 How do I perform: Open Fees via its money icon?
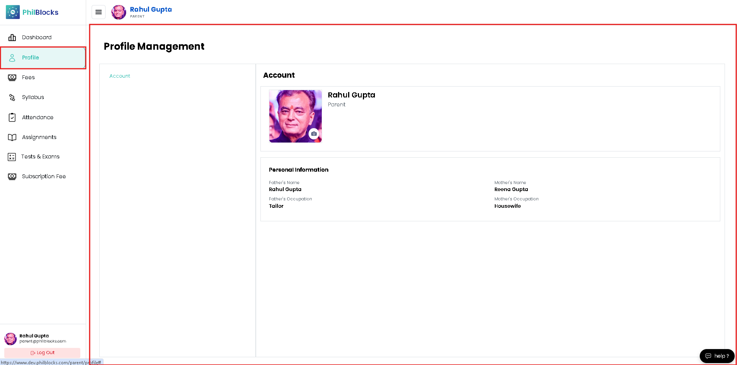pos(12,77)
